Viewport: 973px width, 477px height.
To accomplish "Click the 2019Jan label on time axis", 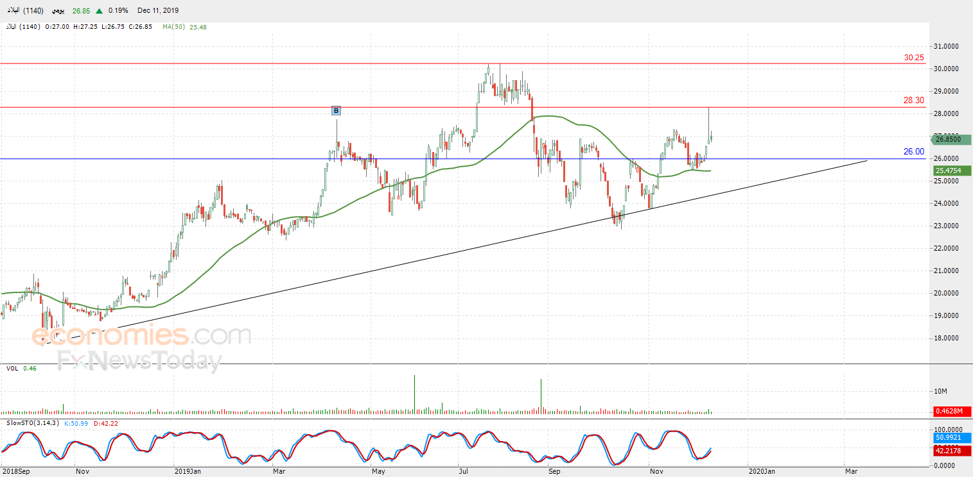I will tap(188, 471).
